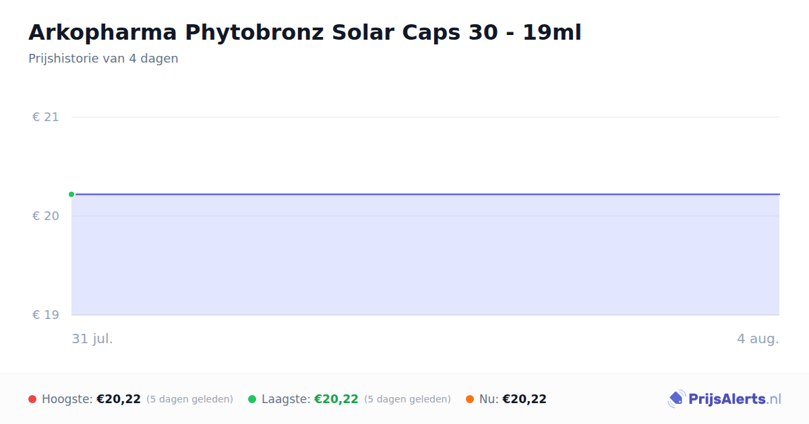Click the blue price line on chart

pos(425,195)
